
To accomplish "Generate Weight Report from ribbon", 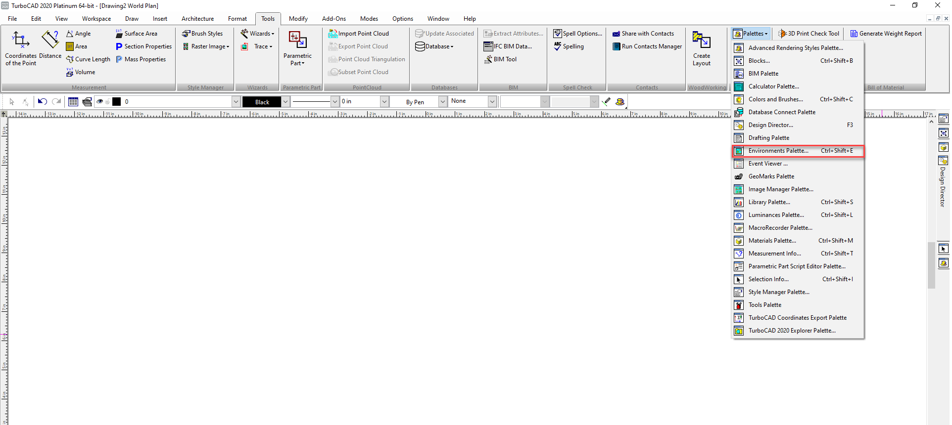I will pyautogui.click(x=886, y=34).
